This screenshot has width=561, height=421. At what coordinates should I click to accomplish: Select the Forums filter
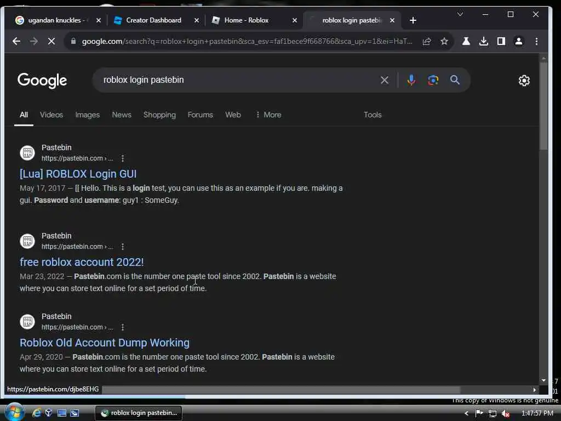point(201,115)
